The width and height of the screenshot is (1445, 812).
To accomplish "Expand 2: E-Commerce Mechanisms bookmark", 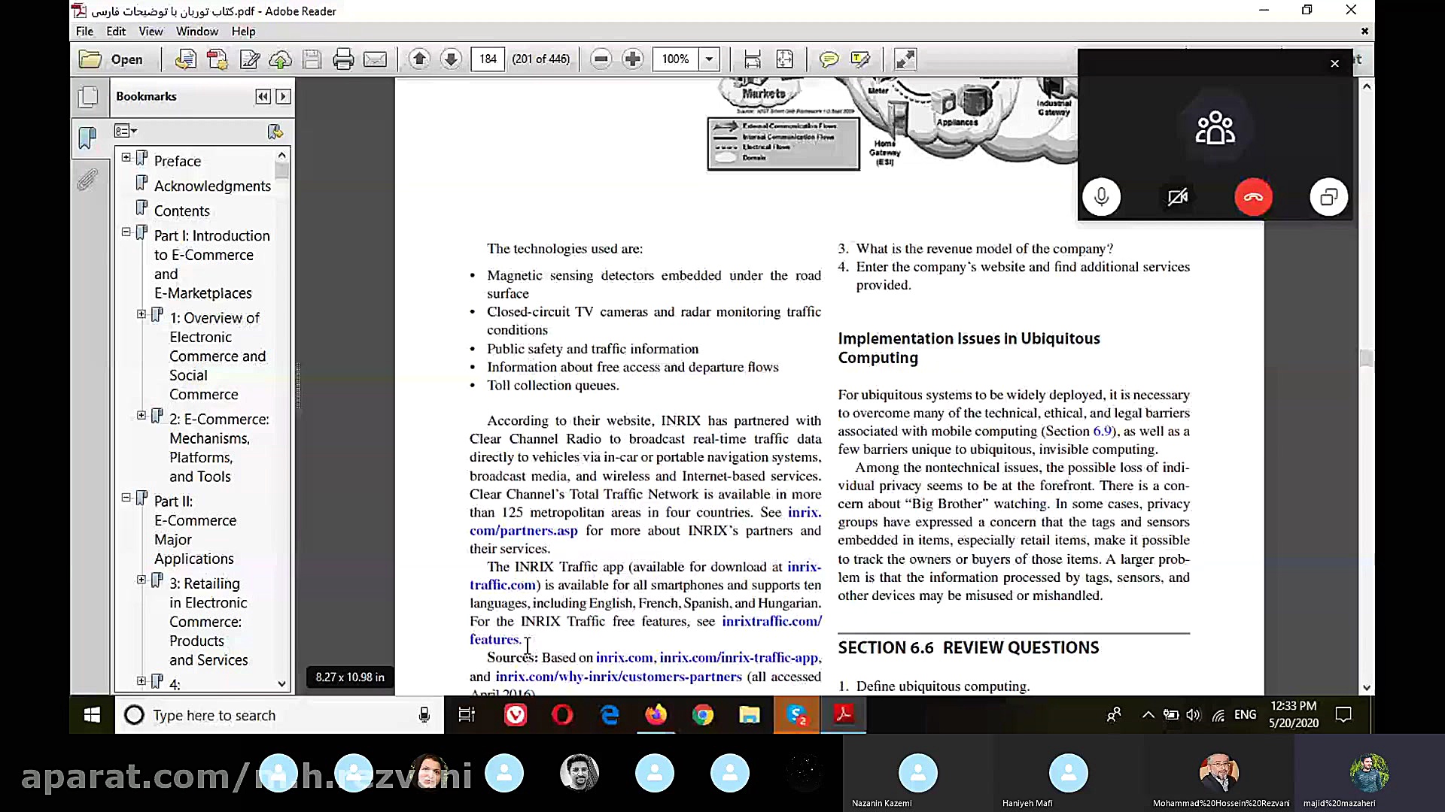I will point(141,416).
